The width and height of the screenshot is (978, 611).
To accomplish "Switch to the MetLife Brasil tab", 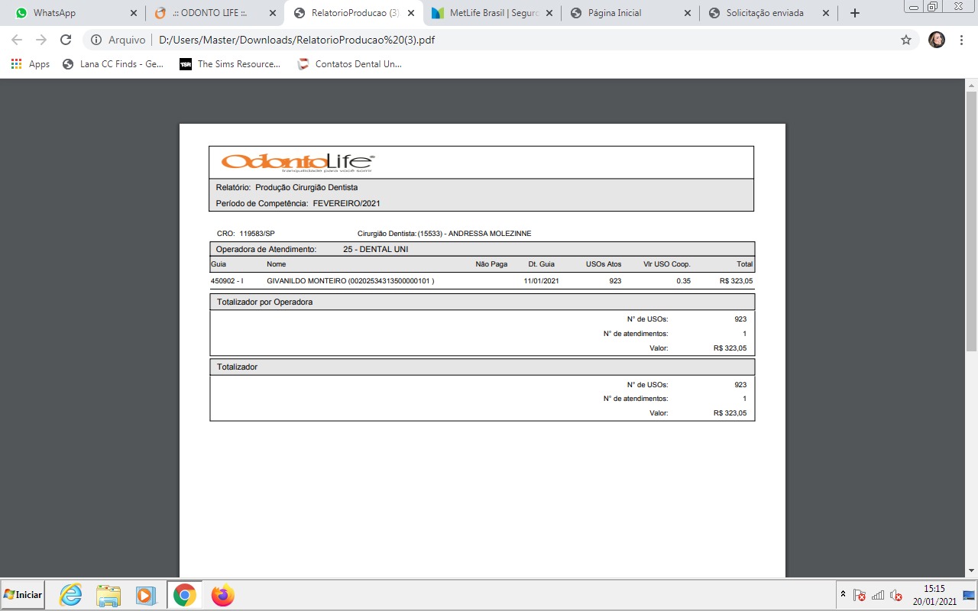I will tap(491, 13).
